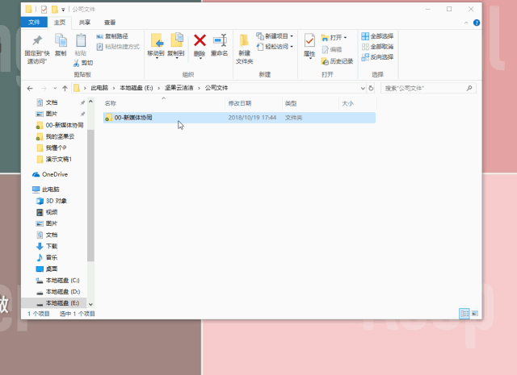Click 坚果云洁洁 in address breadcrumb
The image size is (517, 375).
click(179, 88)
